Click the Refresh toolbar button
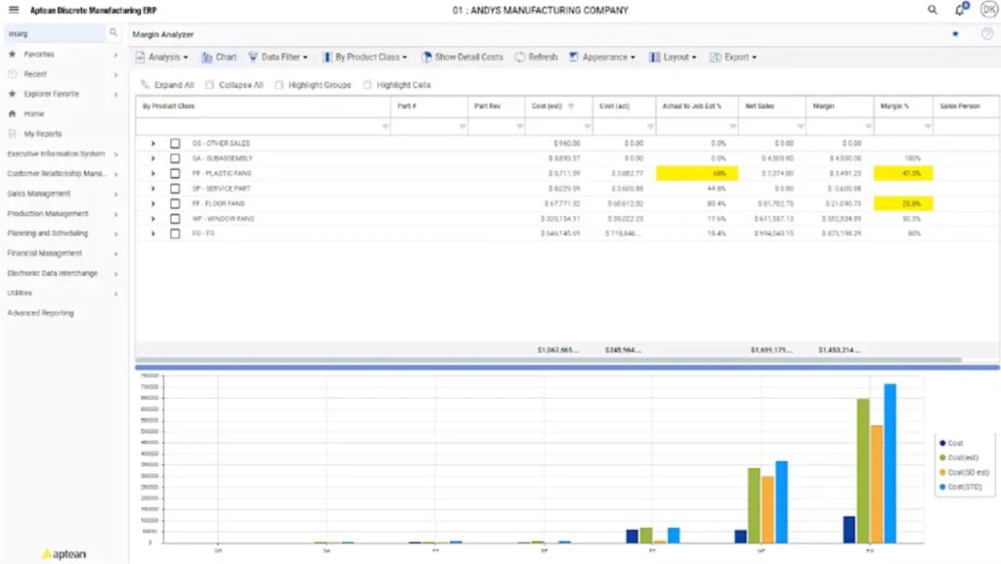 pyautogui.click(x=537, y=58)
